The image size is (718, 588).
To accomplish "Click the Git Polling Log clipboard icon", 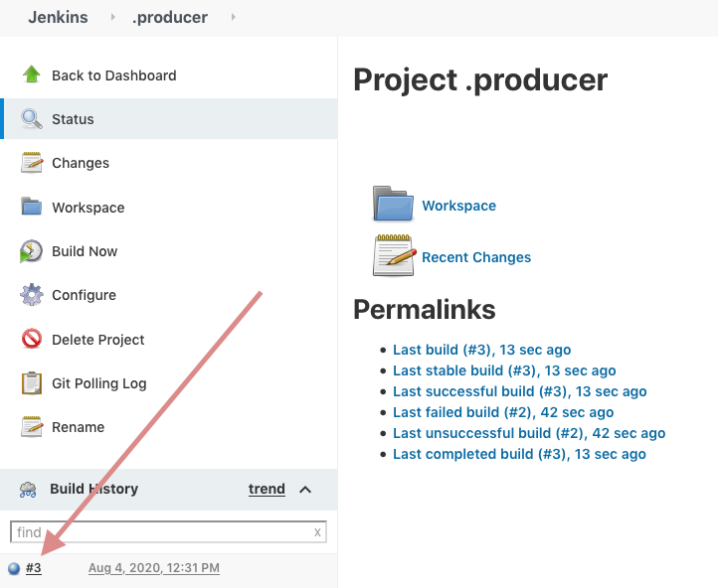I will click(32, 382).
